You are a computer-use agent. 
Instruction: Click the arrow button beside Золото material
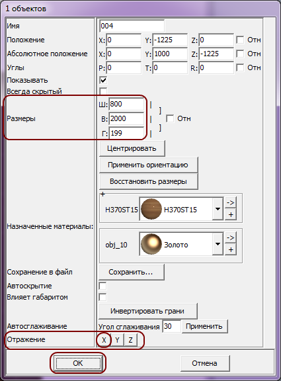click(x=231, y=237)
